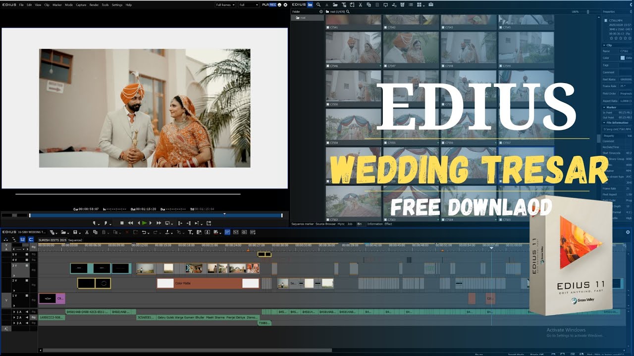The image size is (634, 356).
Task: Click the Rewind button
Action: click(x=130, y=223)
